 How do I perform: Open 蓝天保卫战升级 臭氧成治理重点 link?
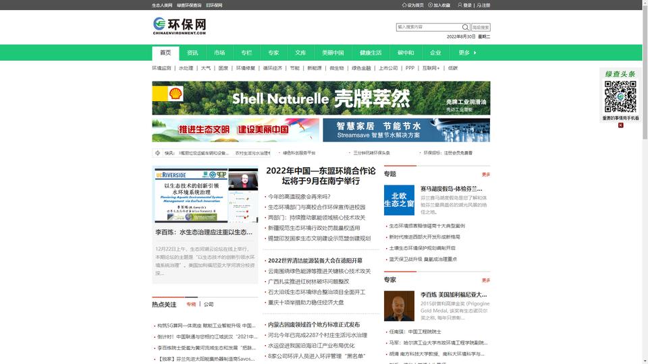point(423,259)
